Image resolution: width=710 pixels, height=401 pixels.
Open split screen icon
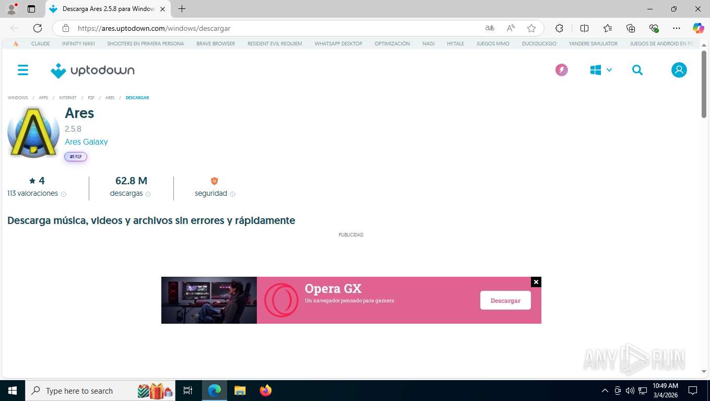[x=584, y=28]
